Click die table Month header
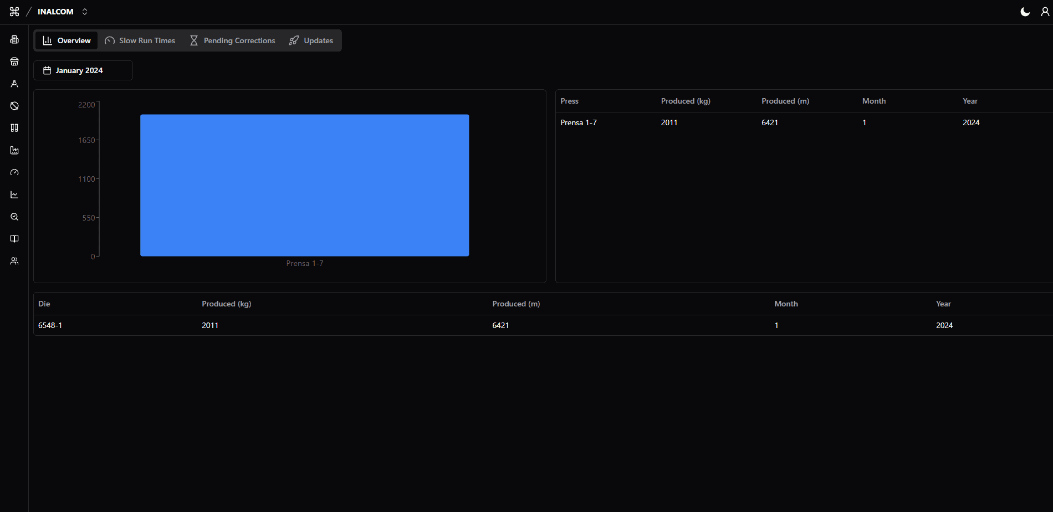The image size is (1053, 512). (786, 304)
